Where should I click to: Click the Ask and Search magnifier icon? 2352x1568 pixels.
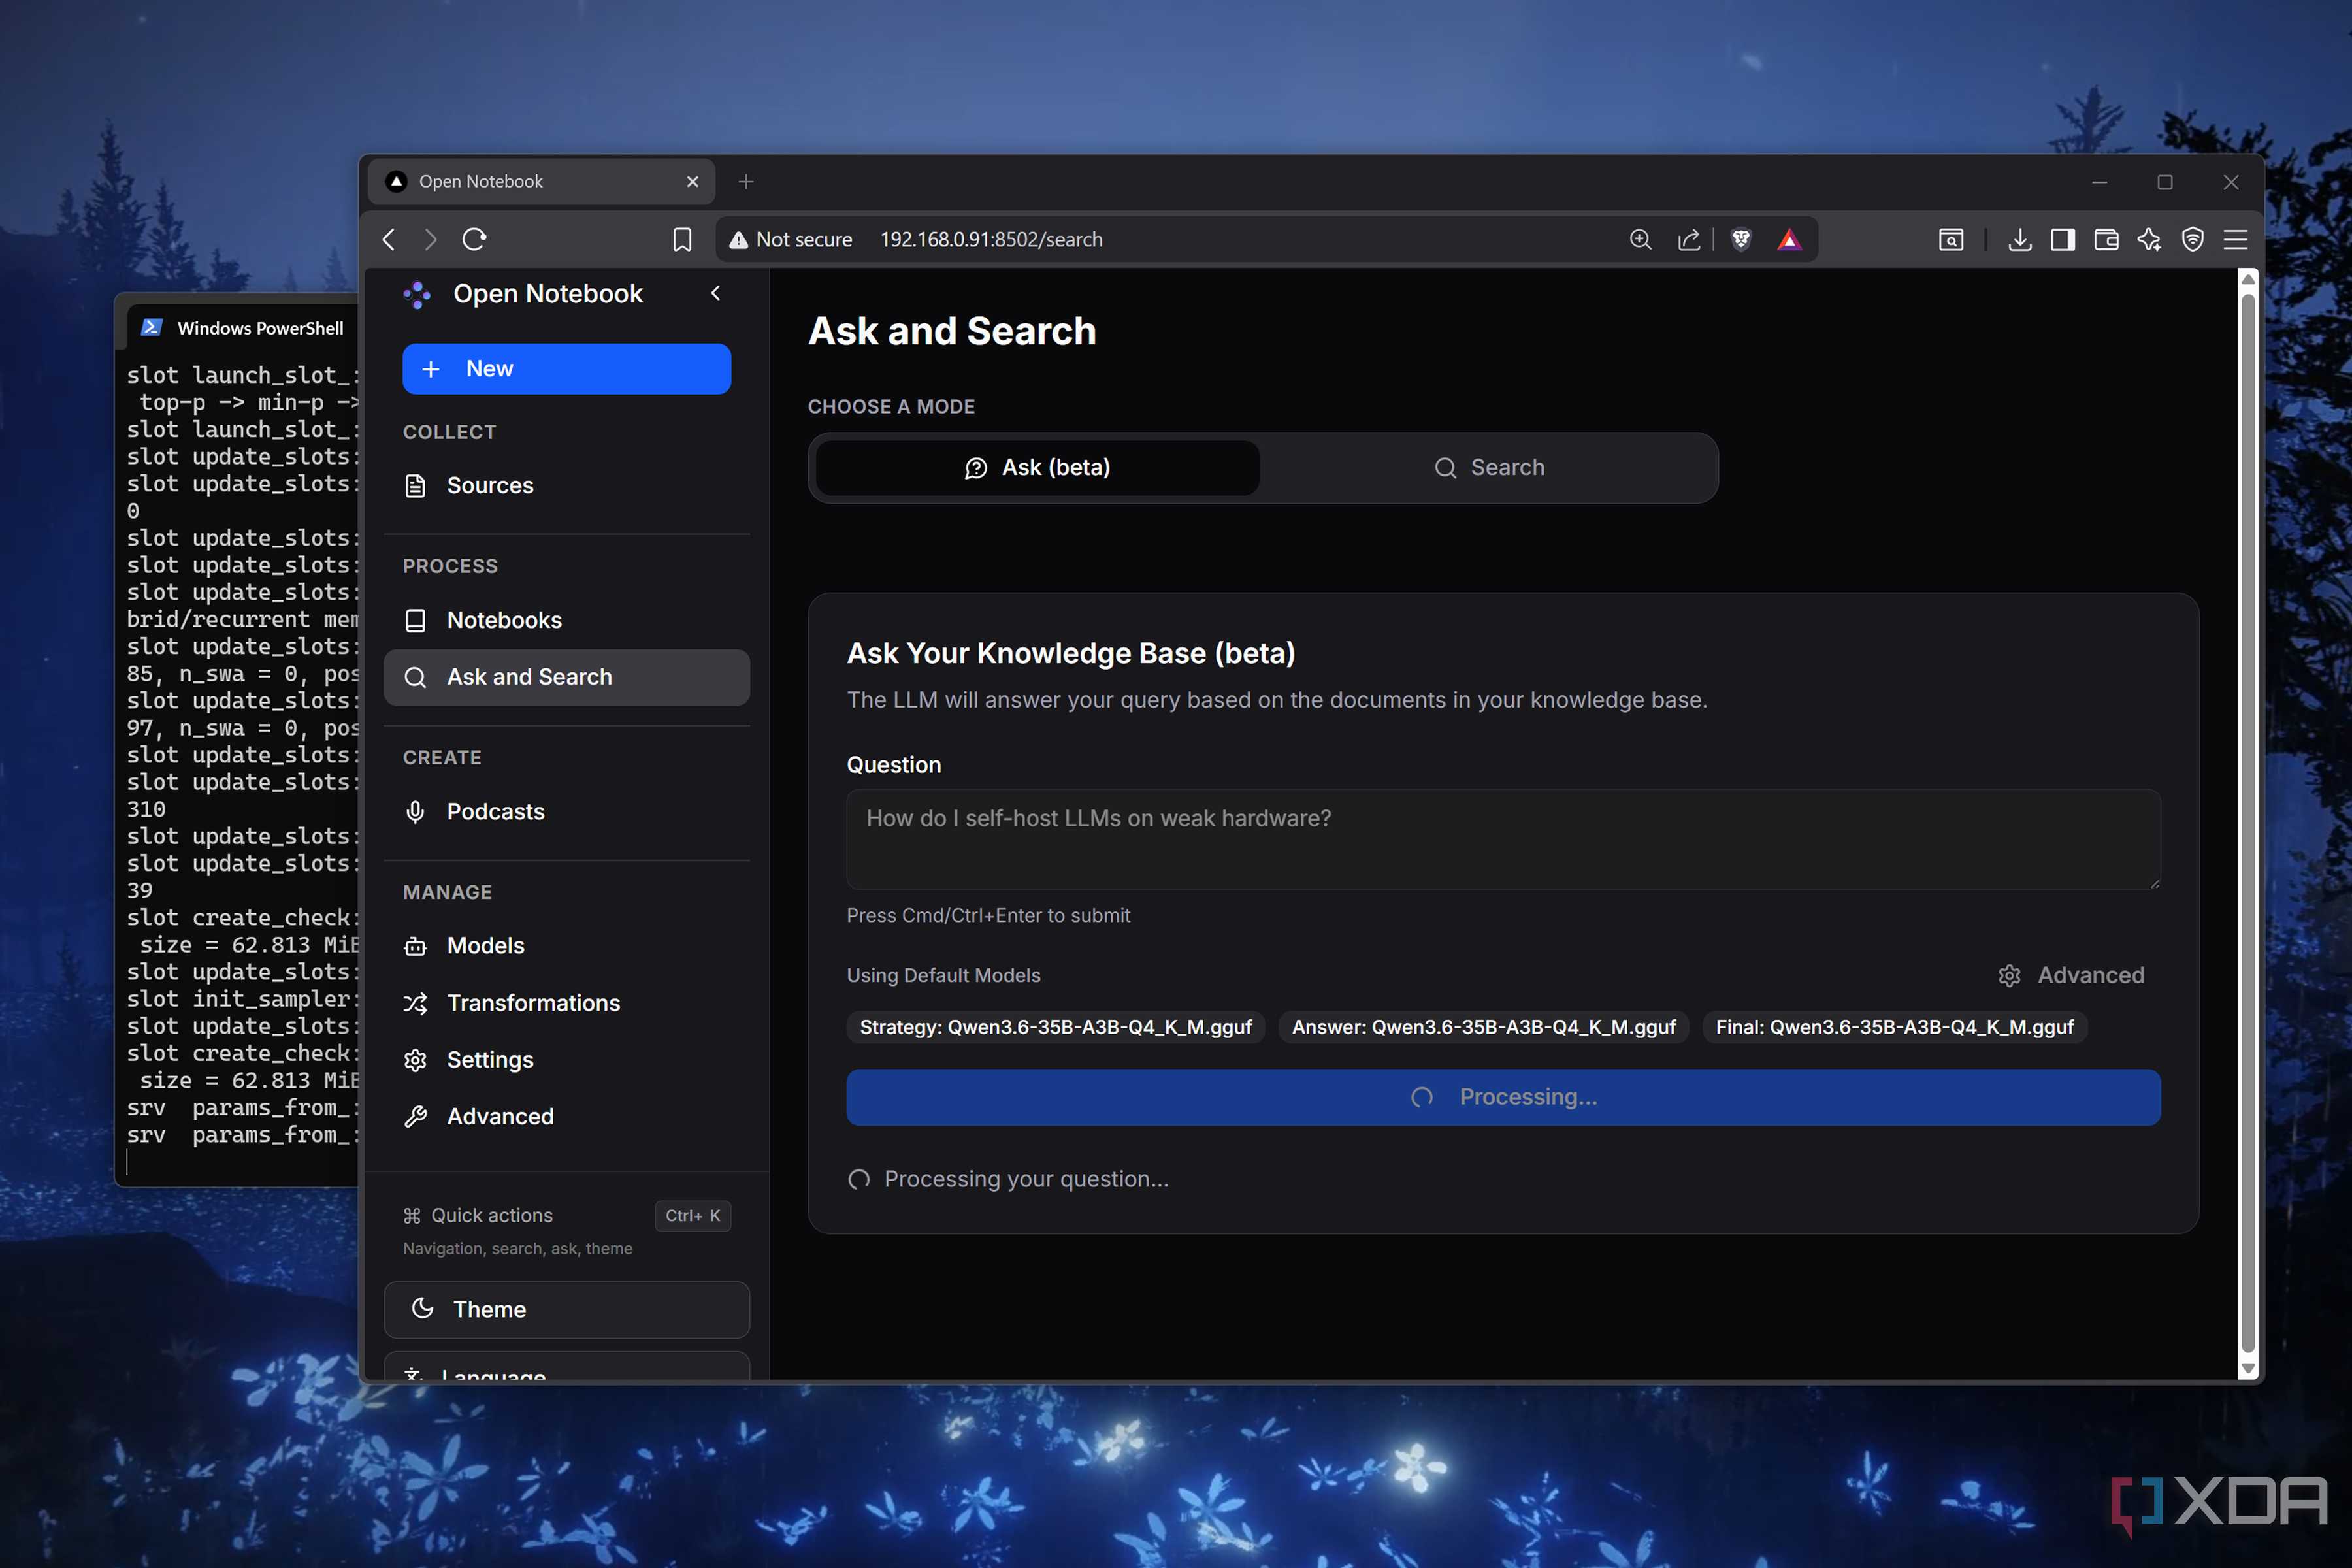tap(415, 677)
